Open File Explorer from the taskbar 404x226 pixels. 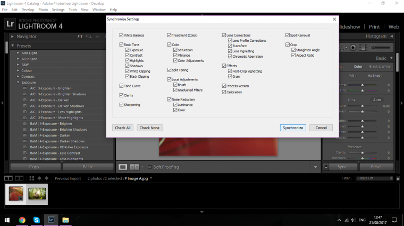pyautogui.click(x=65, y=220)
